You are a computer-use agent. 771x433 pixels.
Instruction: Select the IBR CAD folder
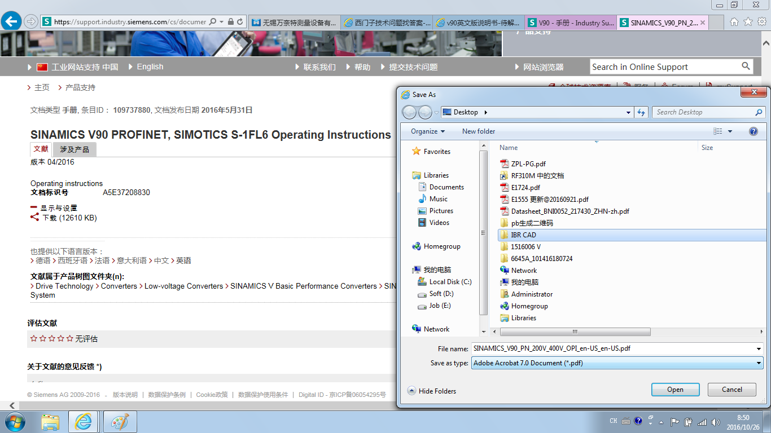pyautogui.click(x=631, y=235)
